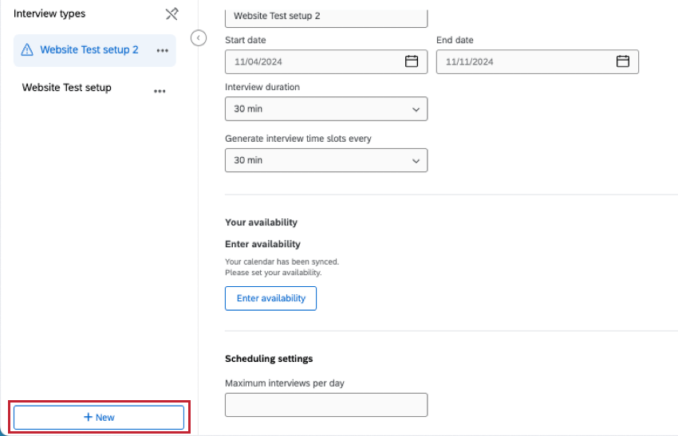The image size is (678, 436).
Task: Expand the Interview duration dropdown
Action: tap(326, 109)
